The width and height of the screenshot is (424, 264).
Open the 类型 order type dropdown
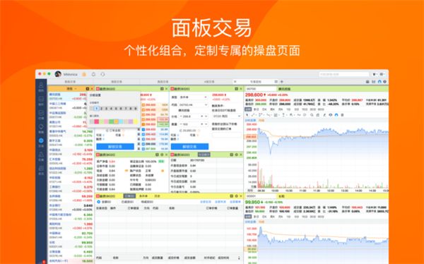(x=193, y=97)
